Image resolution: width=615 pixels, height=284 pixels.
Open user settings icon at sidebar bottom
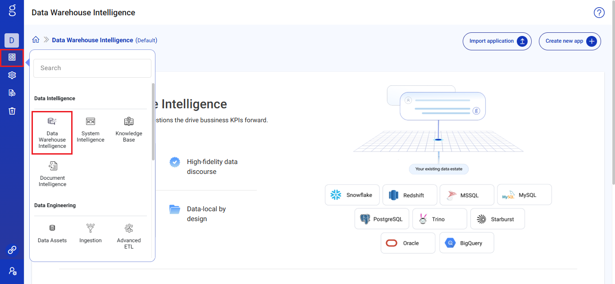click(12, 271)
